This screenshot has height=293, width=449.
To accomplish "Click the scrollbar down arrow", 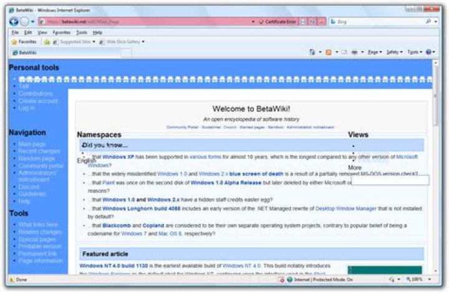I will pyautogui.click(x=435, y=271).
